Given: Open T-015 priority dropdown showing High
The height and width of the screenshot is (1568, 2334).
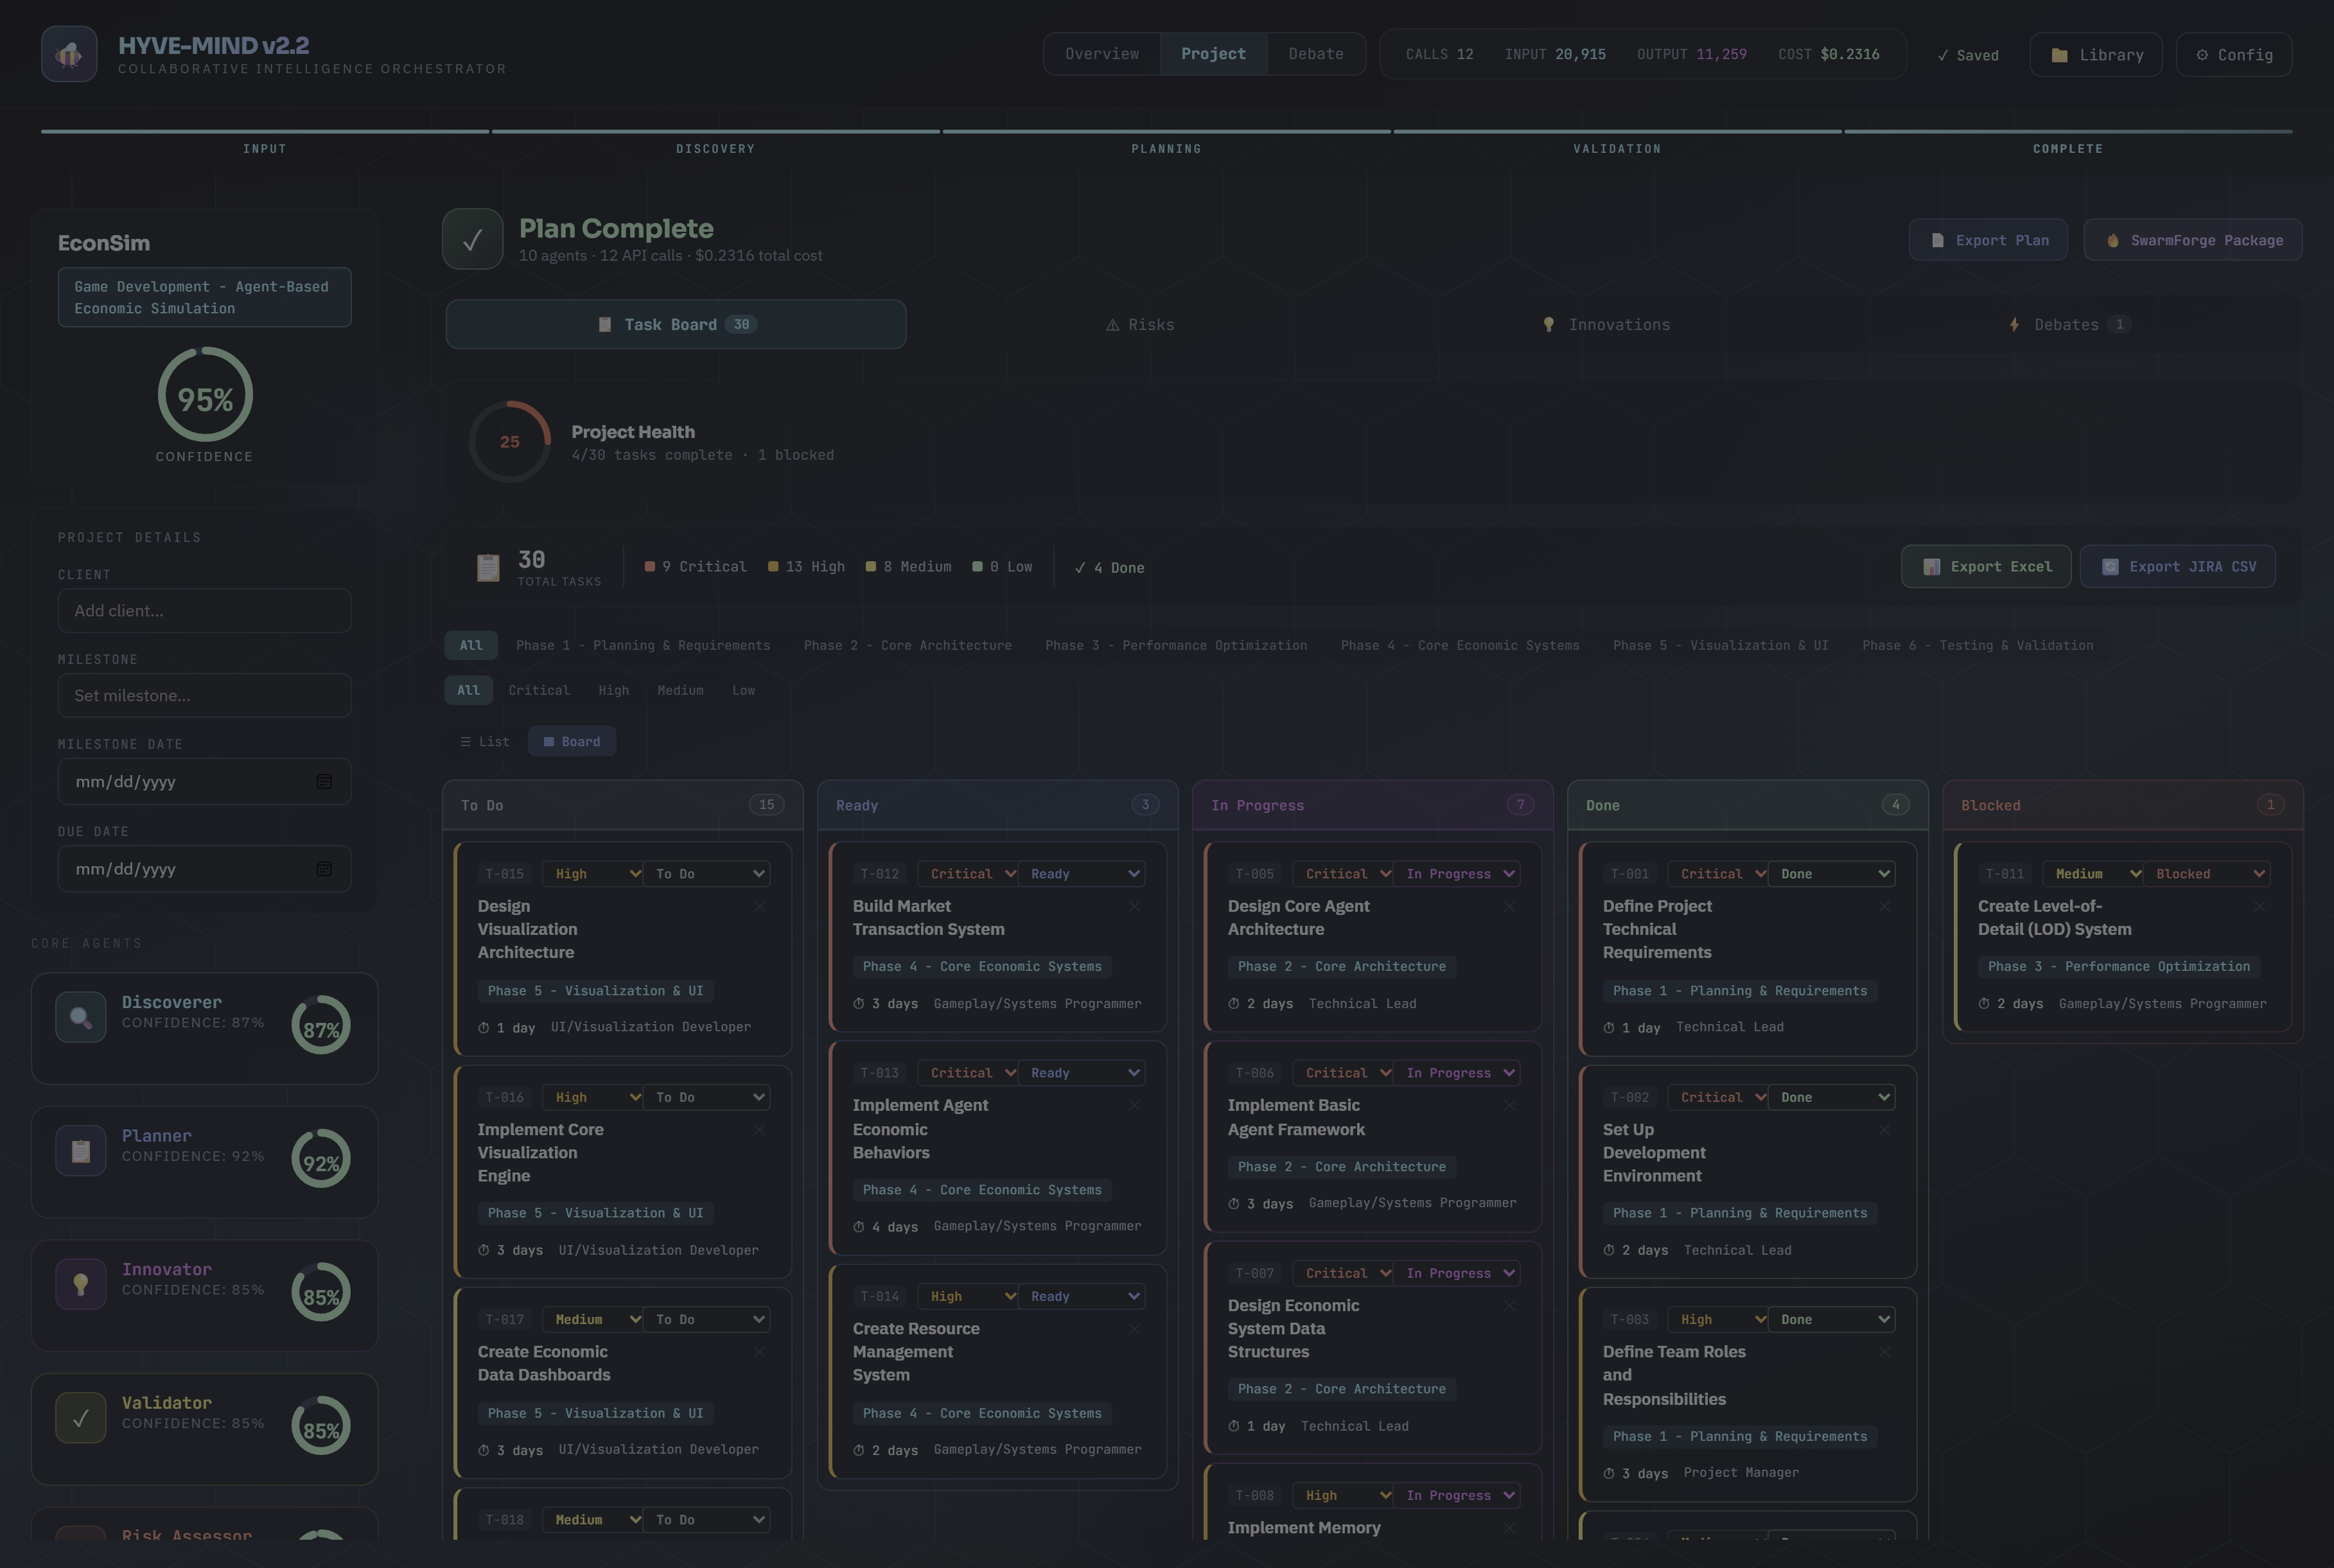Looking at the screenshot, I should (593, 874).
